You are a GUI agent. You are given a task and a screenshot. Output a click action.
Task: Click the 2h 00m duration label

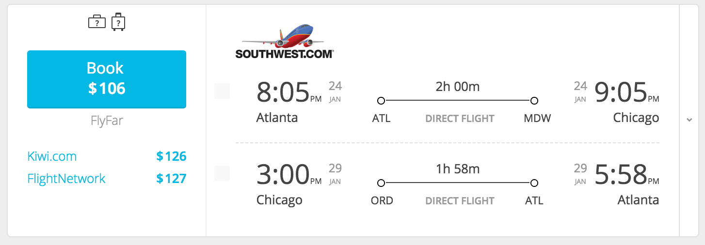[457, 87]
